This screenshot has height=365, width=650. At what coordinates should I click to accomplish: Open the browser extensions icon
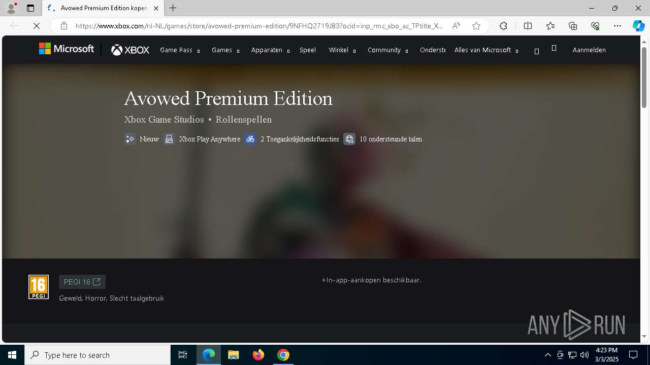(503, 26)
